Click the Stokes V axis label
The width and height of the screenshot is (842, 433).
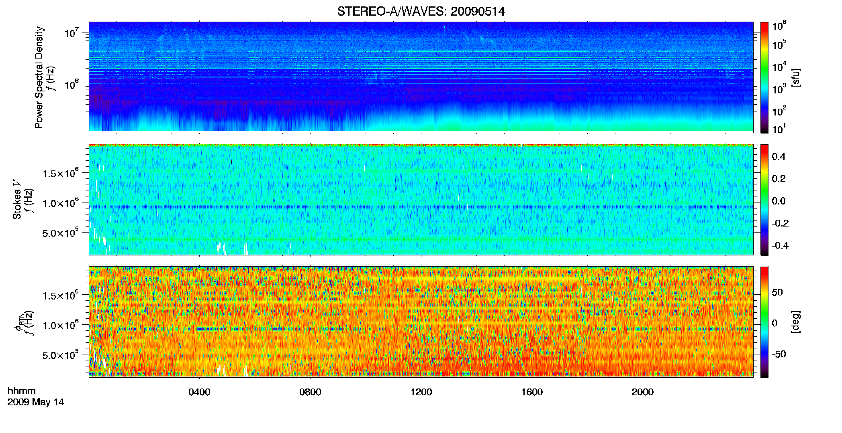pyautogui.click(x=17, y=199)
